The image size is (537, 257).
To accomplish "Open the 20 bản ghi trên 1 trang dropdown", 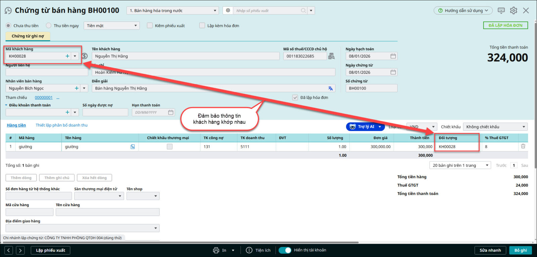I will click(x=460, y=166).
